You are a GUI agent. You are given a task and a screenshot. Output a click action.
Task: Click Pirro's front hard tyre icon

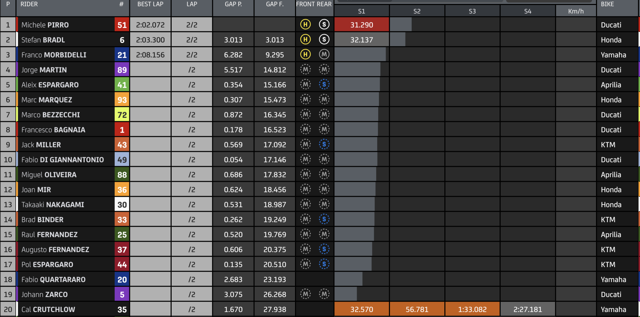[305, 25]
